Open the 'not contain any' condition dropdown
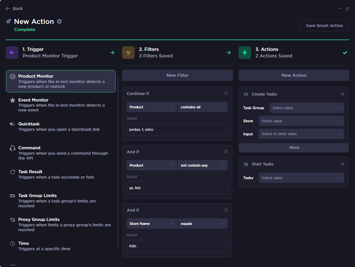This screenshot has width=355, height=267. (x=203, y=165)
